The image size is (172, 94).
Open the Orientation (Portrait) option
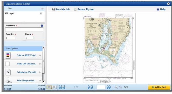23,72
